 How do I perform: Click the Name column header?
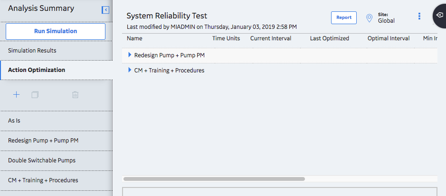[134, 38]
